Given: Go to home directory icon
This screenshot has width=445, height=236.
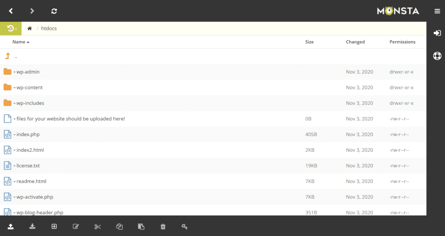Looking at the screenshot, I should tap(30, 28).
